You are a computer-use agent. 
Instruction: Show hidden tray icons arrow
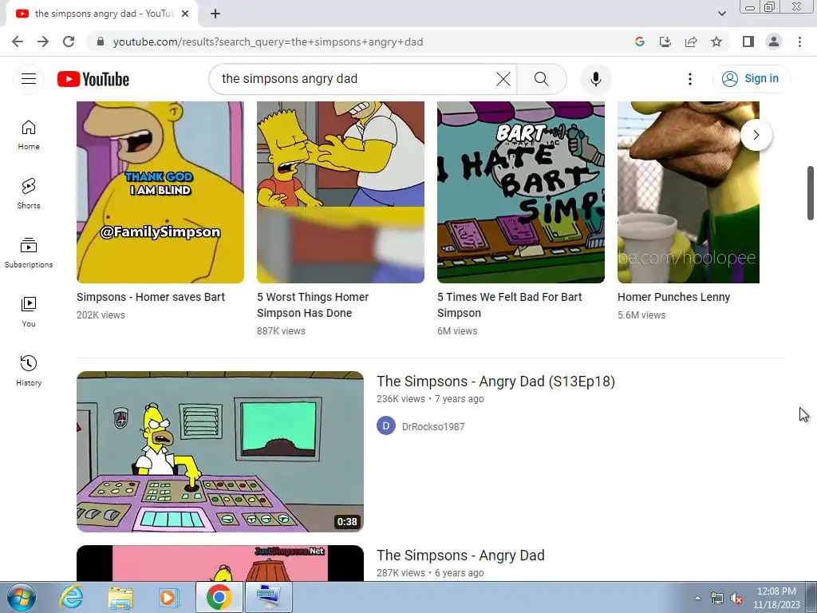click(x=697, y=598)
